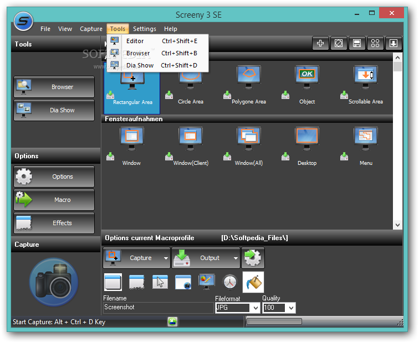This screenshot has height=343, width=419.
Task: Click the green output arrow beside Desktop
Action: pos(285,157)
